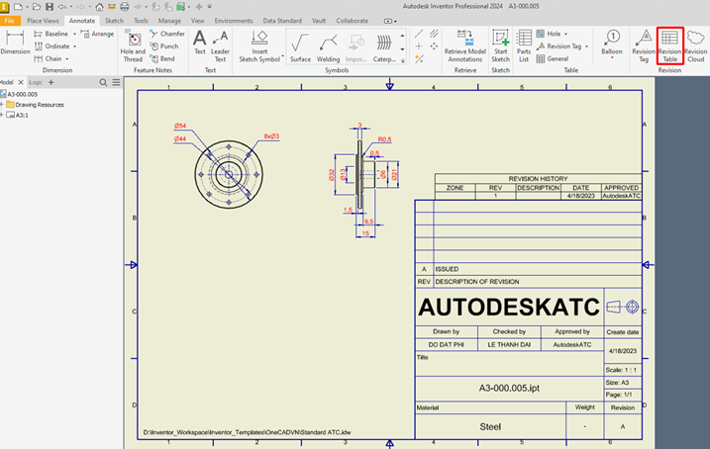Click the Print icon in quick access toolbar
This screenshot has width=710, height=449.
coord(124,7)
